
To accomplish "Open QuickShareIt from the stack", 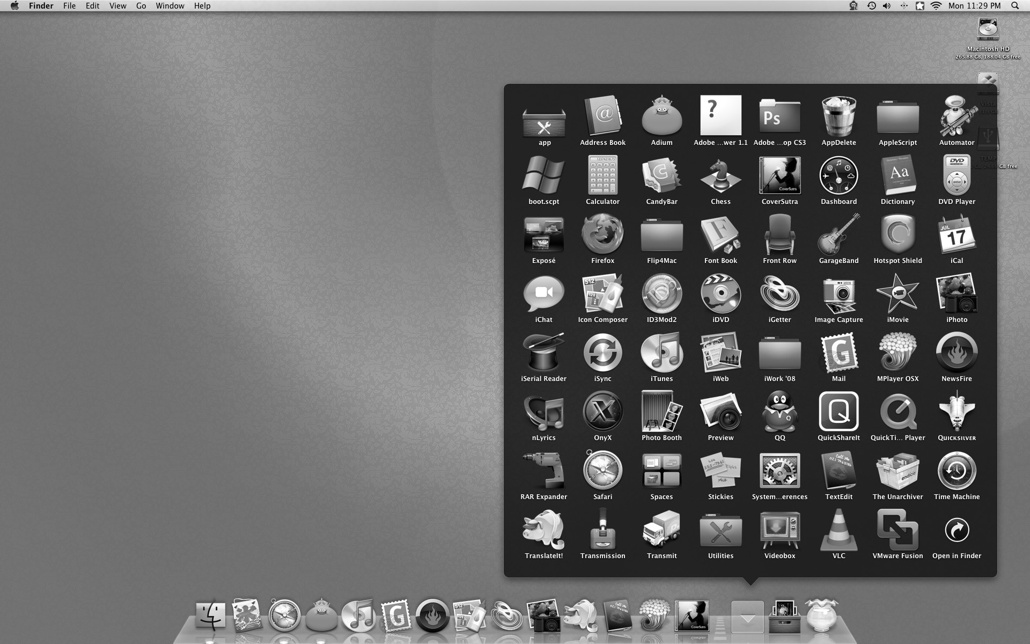I will click(x=838, y=411).
